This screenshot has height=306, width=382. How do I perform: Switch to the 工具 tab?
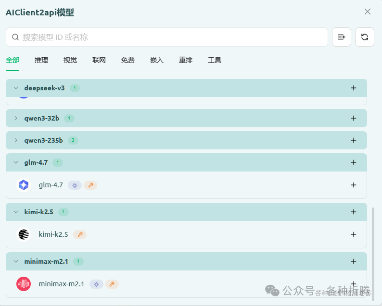(215, 60)
